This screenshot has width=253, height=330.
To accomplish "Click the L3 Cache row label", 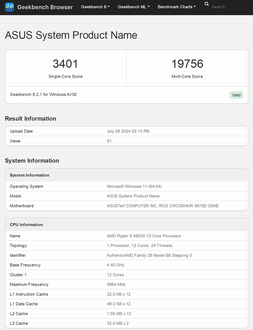I will pyautogui.click(x=19, y=323).
